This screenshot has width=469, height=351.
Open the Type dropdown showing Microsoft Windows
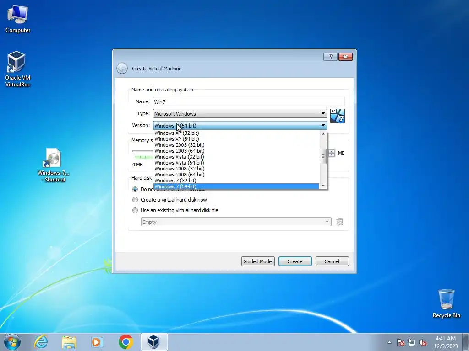click(240, 113)
